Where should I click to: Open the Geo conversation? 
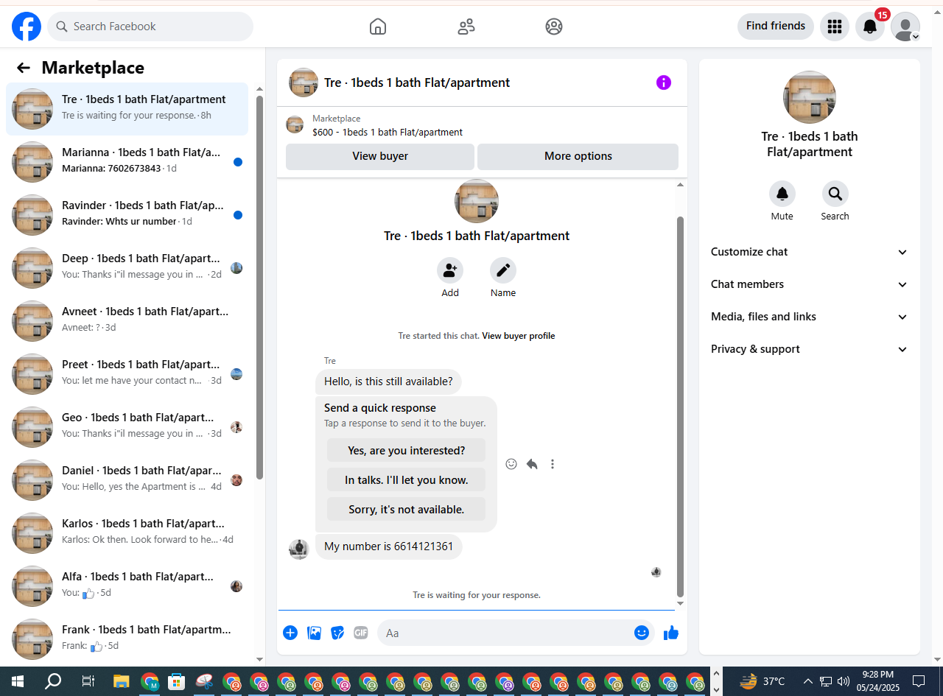[x=127, y=427]
